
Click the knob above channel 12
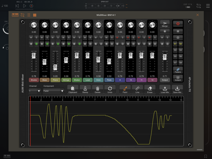coord(152,25)
